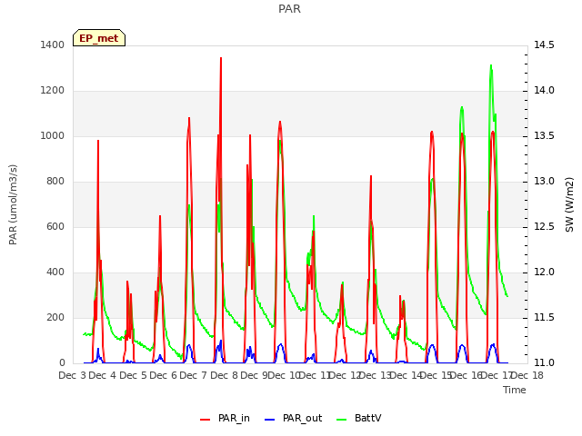Click the 13.0 right axis tick label
The width and height of the screenshot is (582, 436).
pyautogui.click(x=544, y=181)
